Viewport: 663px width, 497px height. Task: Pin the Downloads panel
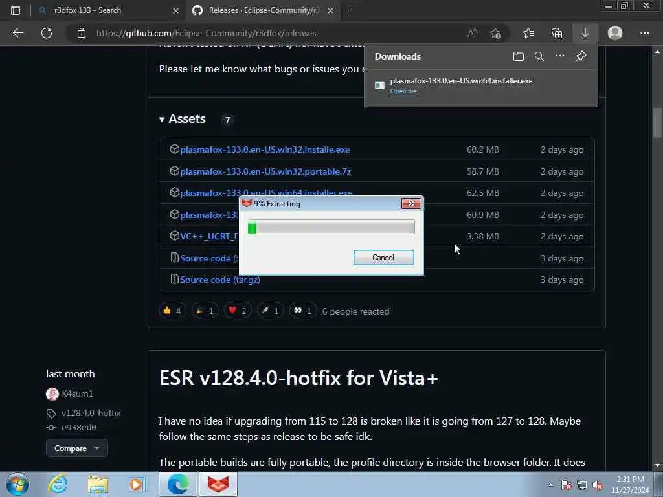581,56
